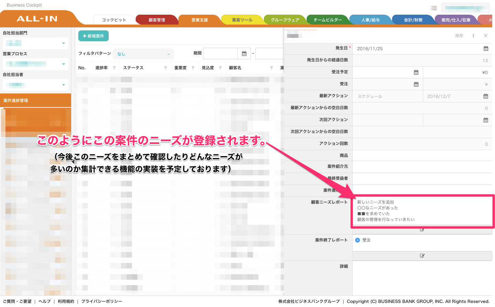Open the vertical dots more-options menu
495x307 pixels.
pyautogui.click(x=473, y=35)
